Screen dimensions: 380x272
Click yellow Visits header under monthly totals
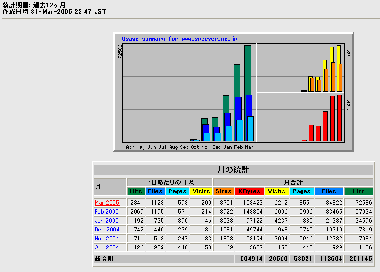point(276,191)
